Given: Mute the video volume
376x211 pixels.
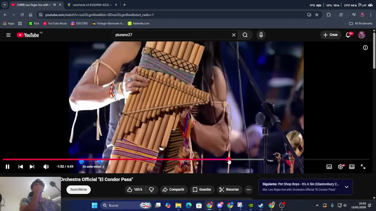Looking at the screenshot, I should pos(46,167).
